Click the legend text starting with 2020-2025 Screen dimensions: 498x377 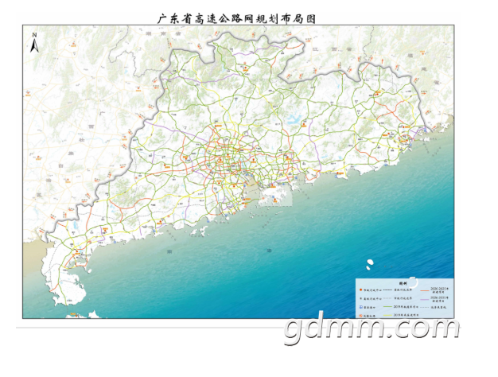pyautogui.click(x=440, y=290)
